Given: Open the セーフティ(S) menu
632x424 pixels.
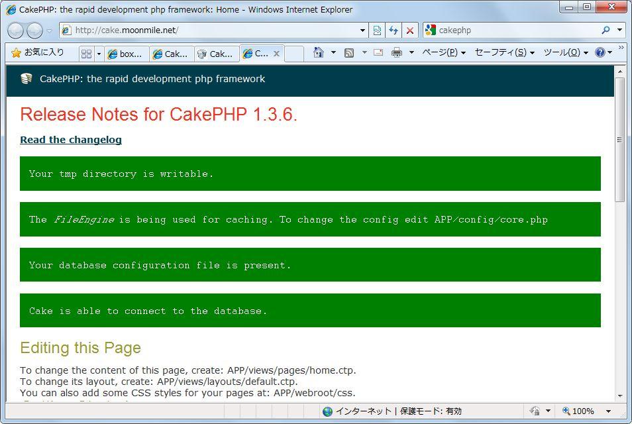Looking at the screenshot, I should (x=503, y=53).
